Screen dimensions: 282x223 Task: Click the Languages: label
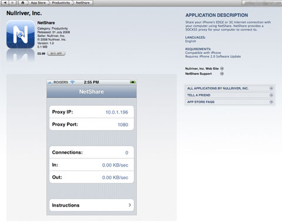(x=195, y=38)
